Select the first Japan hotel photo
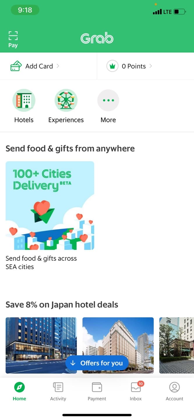 pos(41,338)
